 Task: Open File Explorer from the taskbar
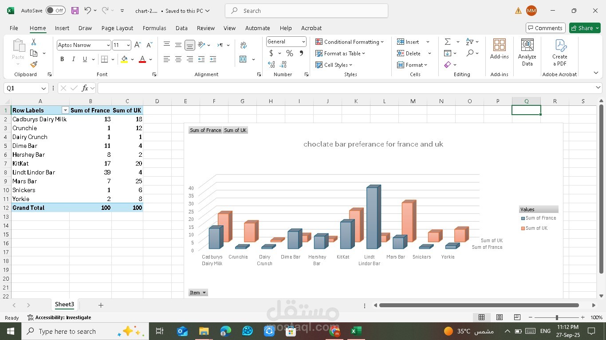point(204,331)
